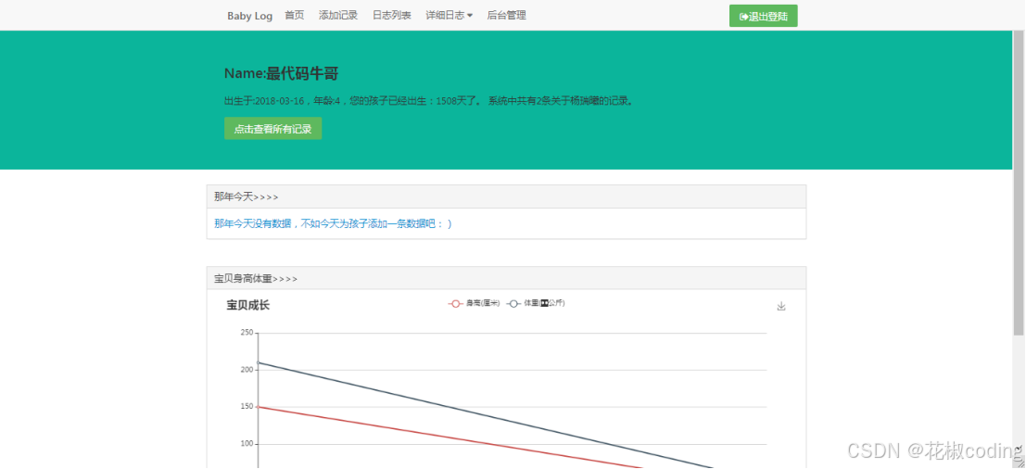Viewport: 1026px width, 469px height.
Task: Click the 宝贝身高体重>>>> panel header
Action: tap(506, 279)
